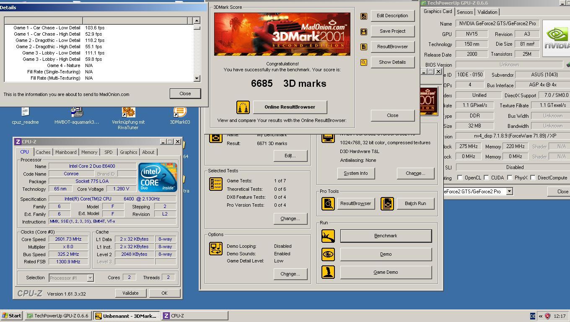Click the GPU-Z Name field showing GeForce2 GTS
The height and width of the screenshot is (322, 570).
pyautogui.click(x=497, y=24)
